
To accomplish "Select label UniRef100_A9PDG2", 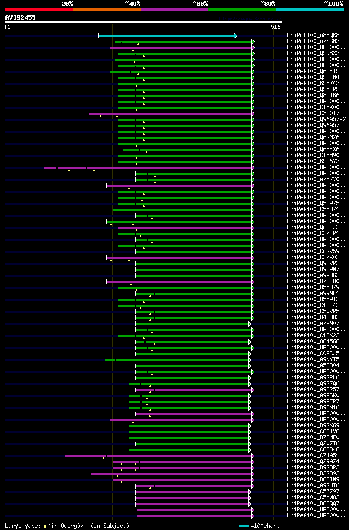I will click(x=313, y=275).
